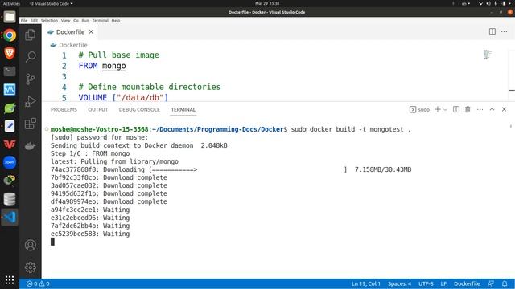Open the Explorer view in the activity bar
The height and width of the screenshot is (289, 515).
tap(31, 35)
